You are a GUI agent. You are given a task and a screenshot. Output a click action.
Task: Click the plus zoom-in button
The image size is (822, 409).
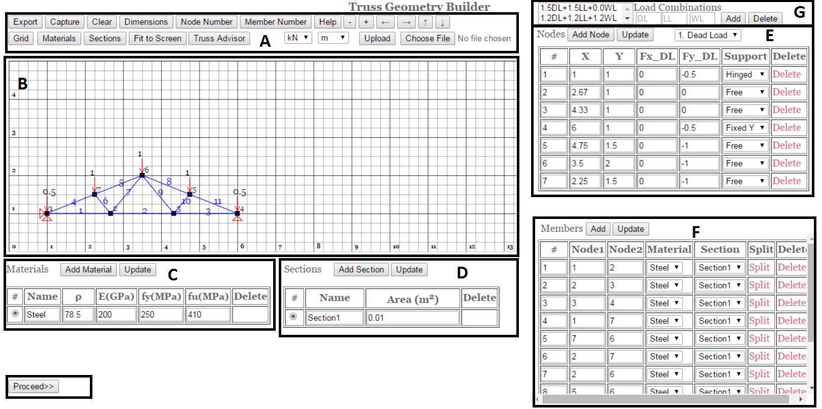click(366, 22)
